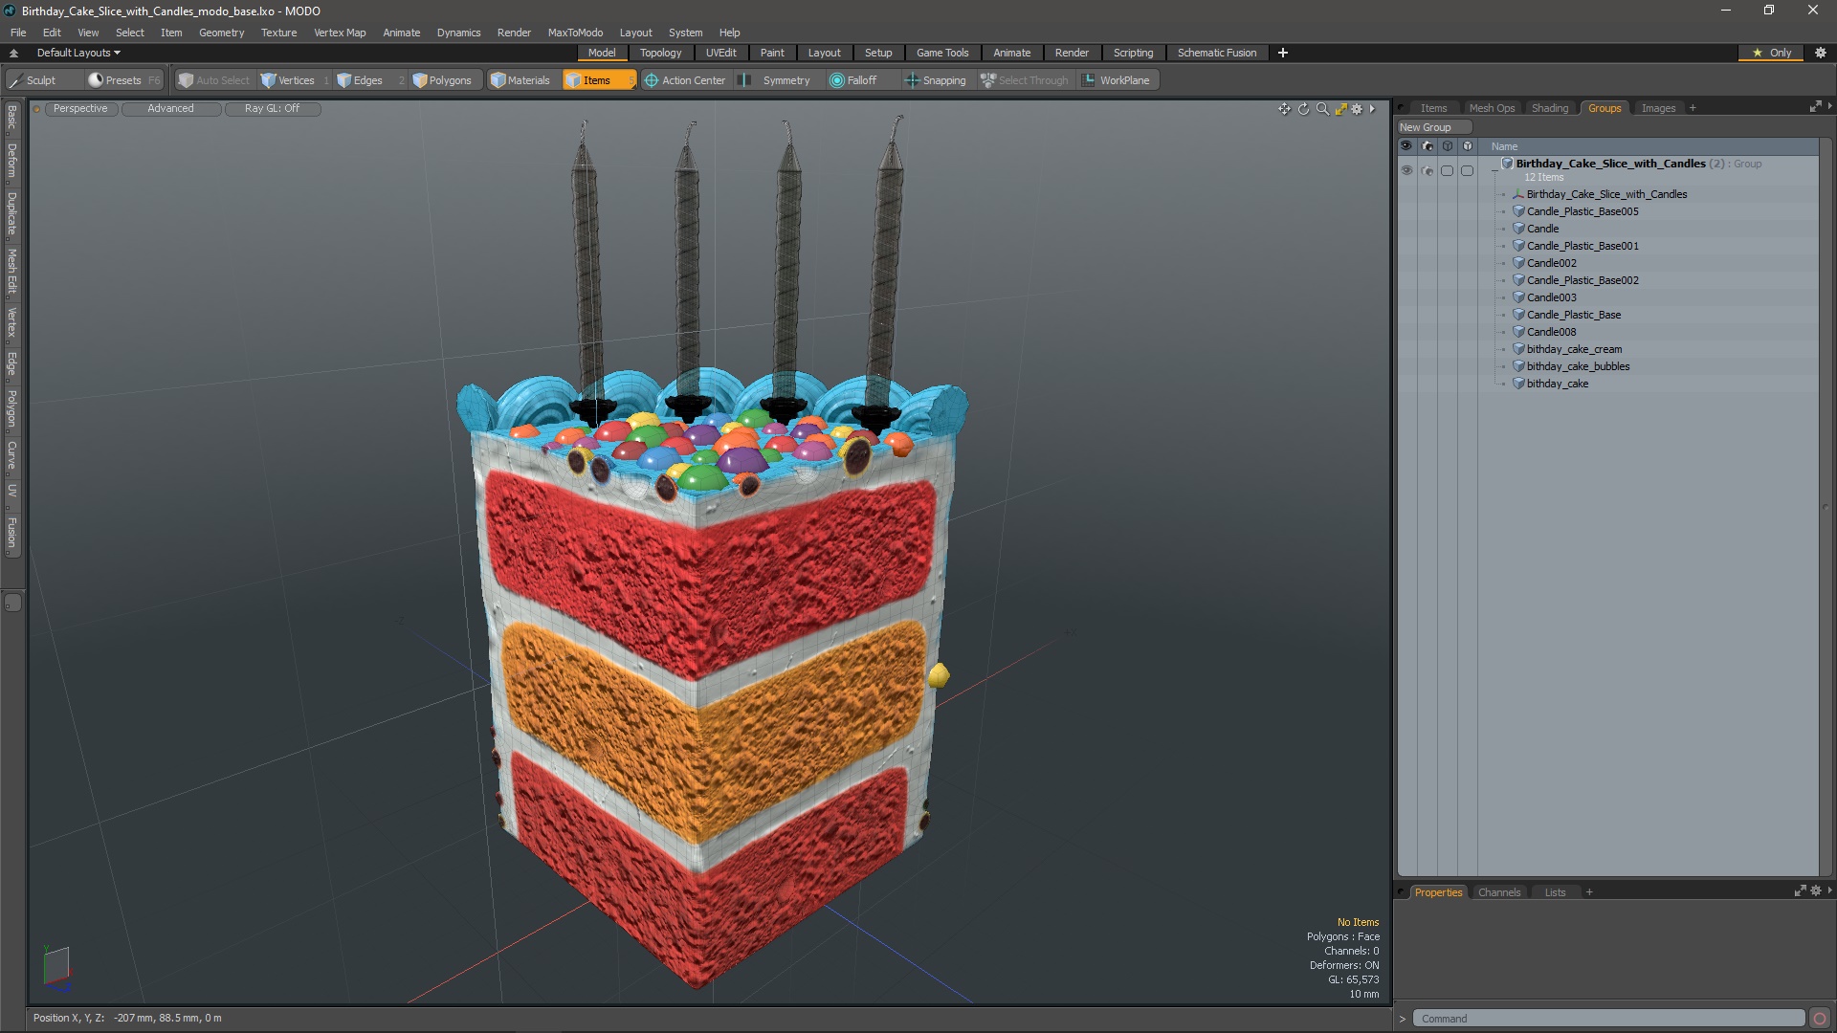The height and width of the screenshot is (1033, 1837).
Task: Click the record button beside Command field
Action: coord(1820,1019)
